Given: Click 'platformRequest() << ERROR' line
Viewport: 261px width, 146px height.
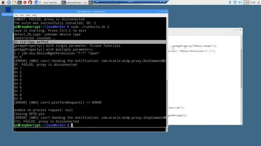Looking at the screenshot, I should coord(58,103).
